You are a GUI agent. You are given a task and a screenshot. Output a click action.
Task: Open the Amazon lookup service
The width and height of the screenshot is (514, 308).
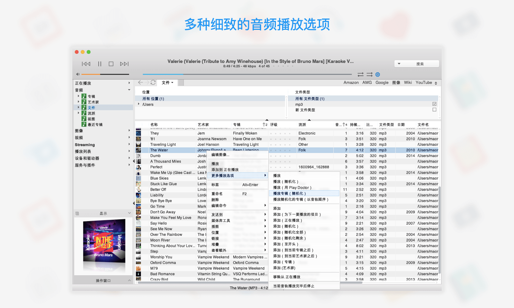351,82
